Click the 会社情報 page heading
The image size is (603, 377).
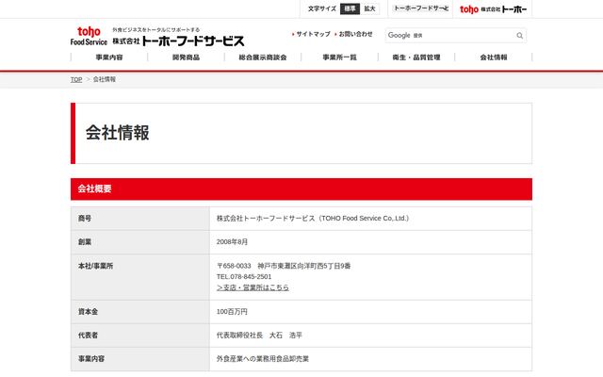(117, 133)
